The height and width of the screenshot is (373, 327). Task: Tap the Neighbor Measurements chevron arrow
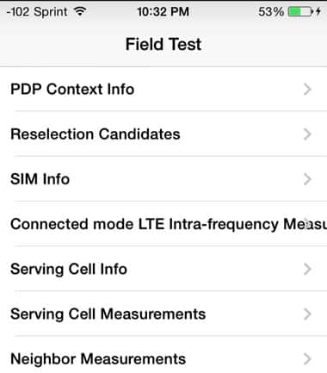pyautogui.click(x=307, y=359)
